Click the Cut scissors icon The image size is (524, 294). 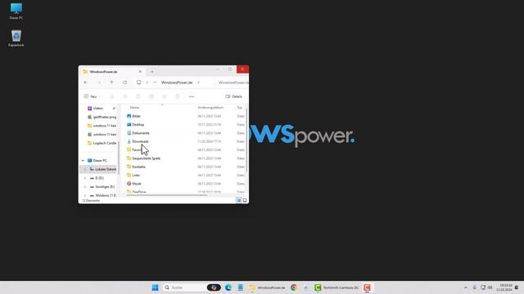click(x=112, y=96)
